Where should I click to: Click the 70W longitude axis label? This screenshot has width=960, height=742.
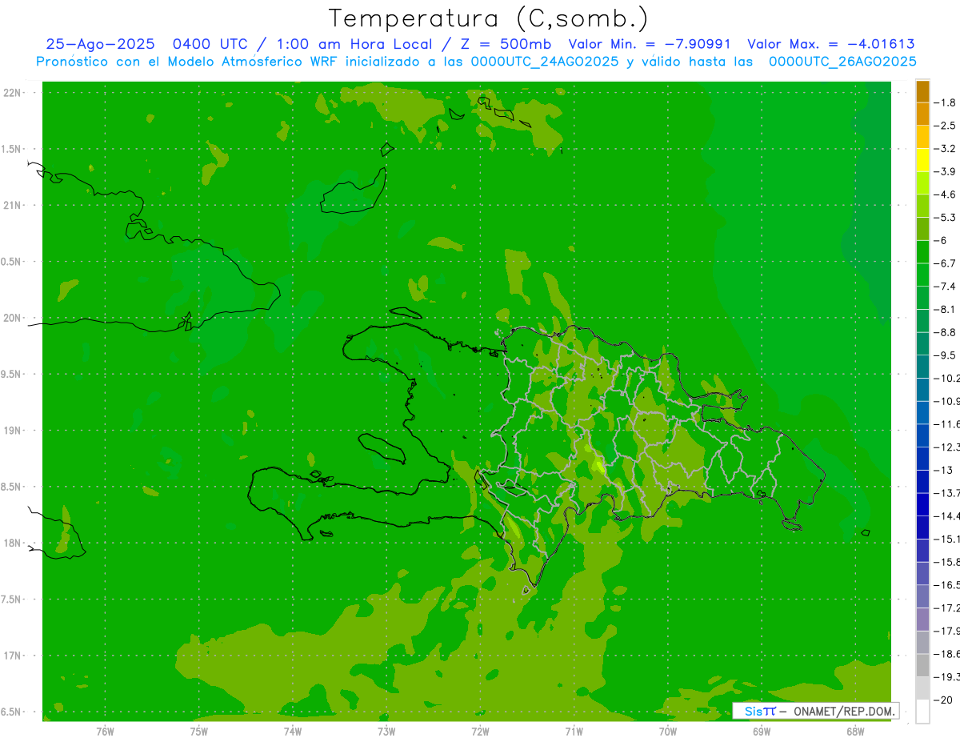point(667,732)
